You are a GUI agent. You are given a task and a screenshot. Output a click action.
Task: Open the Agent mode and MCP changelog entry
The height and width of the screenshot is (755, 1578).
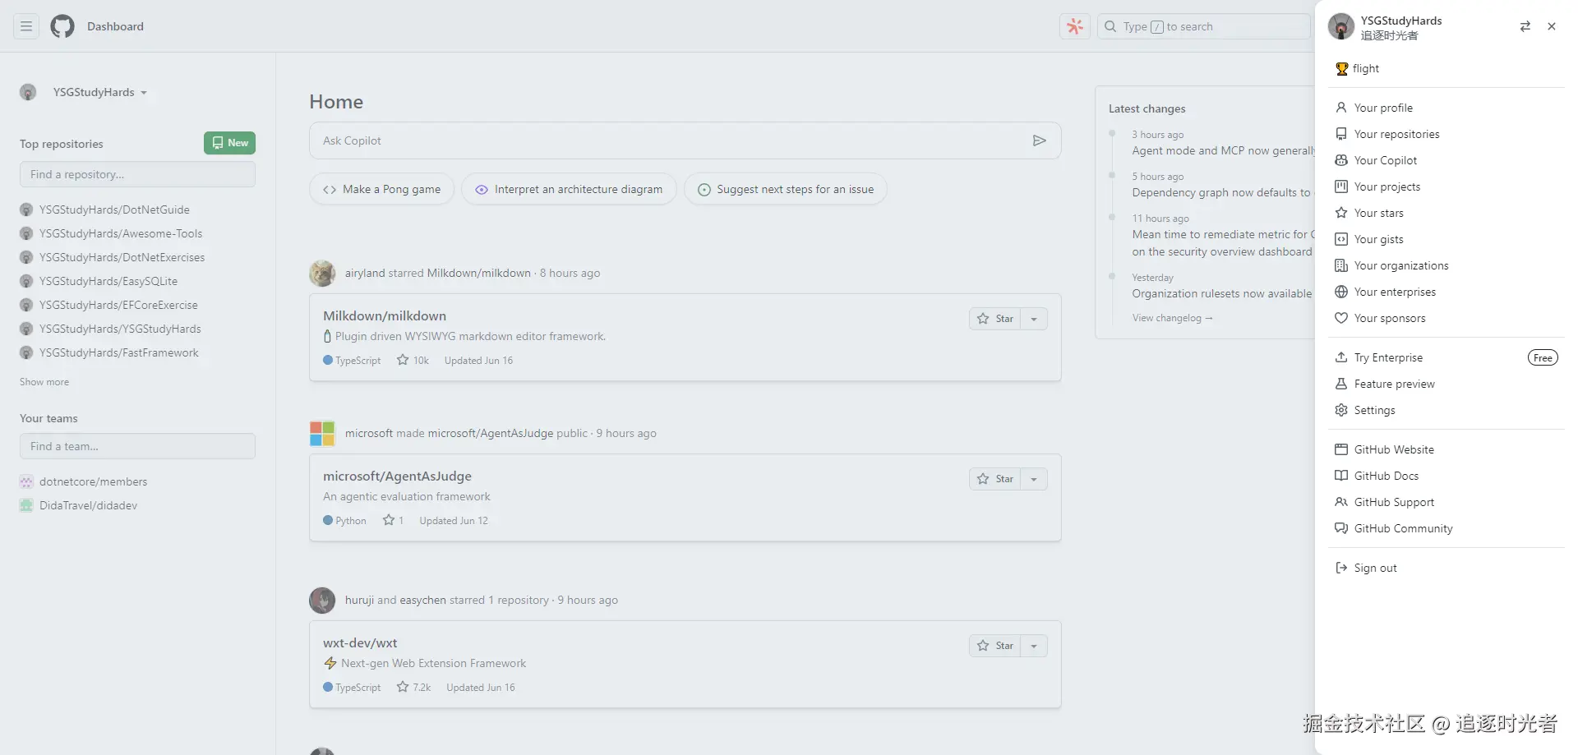click(1223, 150)
